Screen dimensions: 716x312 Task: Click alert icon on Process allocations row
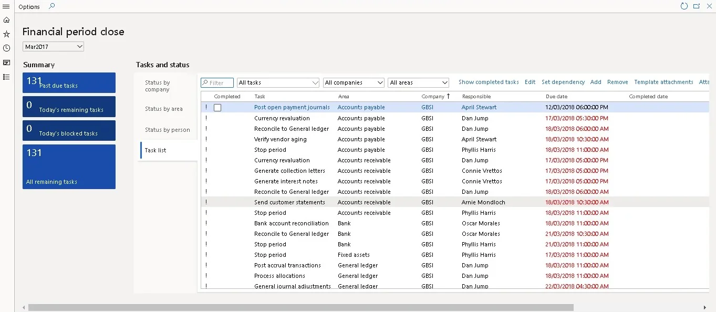click(x=206, y=276)
